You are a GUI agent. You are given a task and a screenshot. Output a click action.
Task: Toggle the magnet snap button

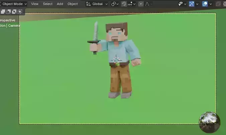pos(124,4)
